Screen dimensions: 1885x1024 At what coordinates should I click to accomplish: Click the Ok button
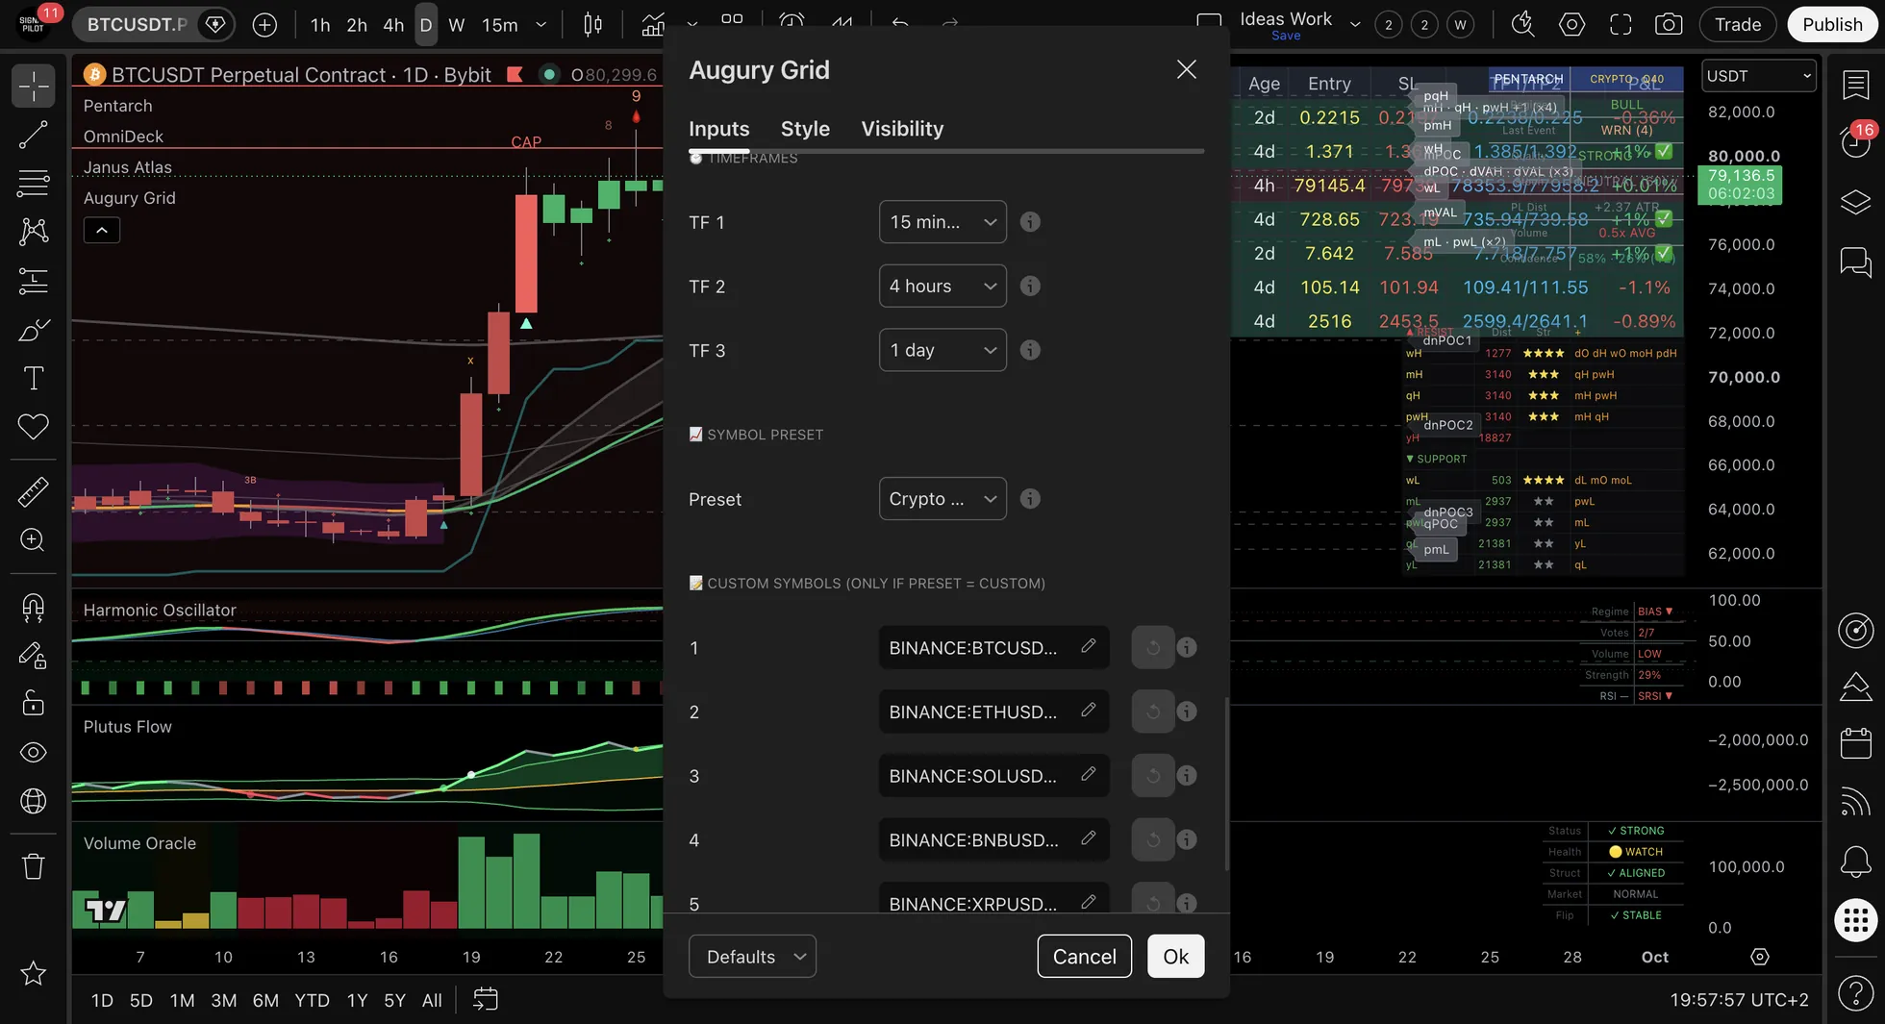tap(1175, 957)
